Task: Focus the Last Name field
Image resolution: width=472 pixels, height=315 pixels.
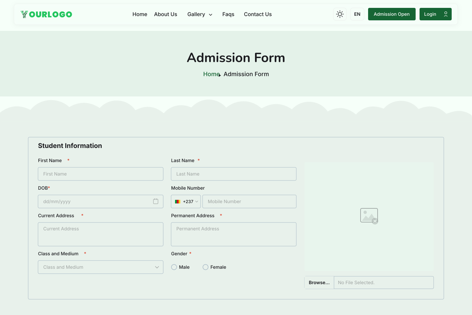Action: [234, 174]
